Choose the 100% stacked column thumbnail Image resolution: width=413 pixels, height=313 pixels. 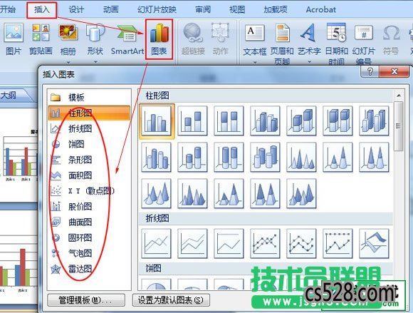[x=229, y=121]
